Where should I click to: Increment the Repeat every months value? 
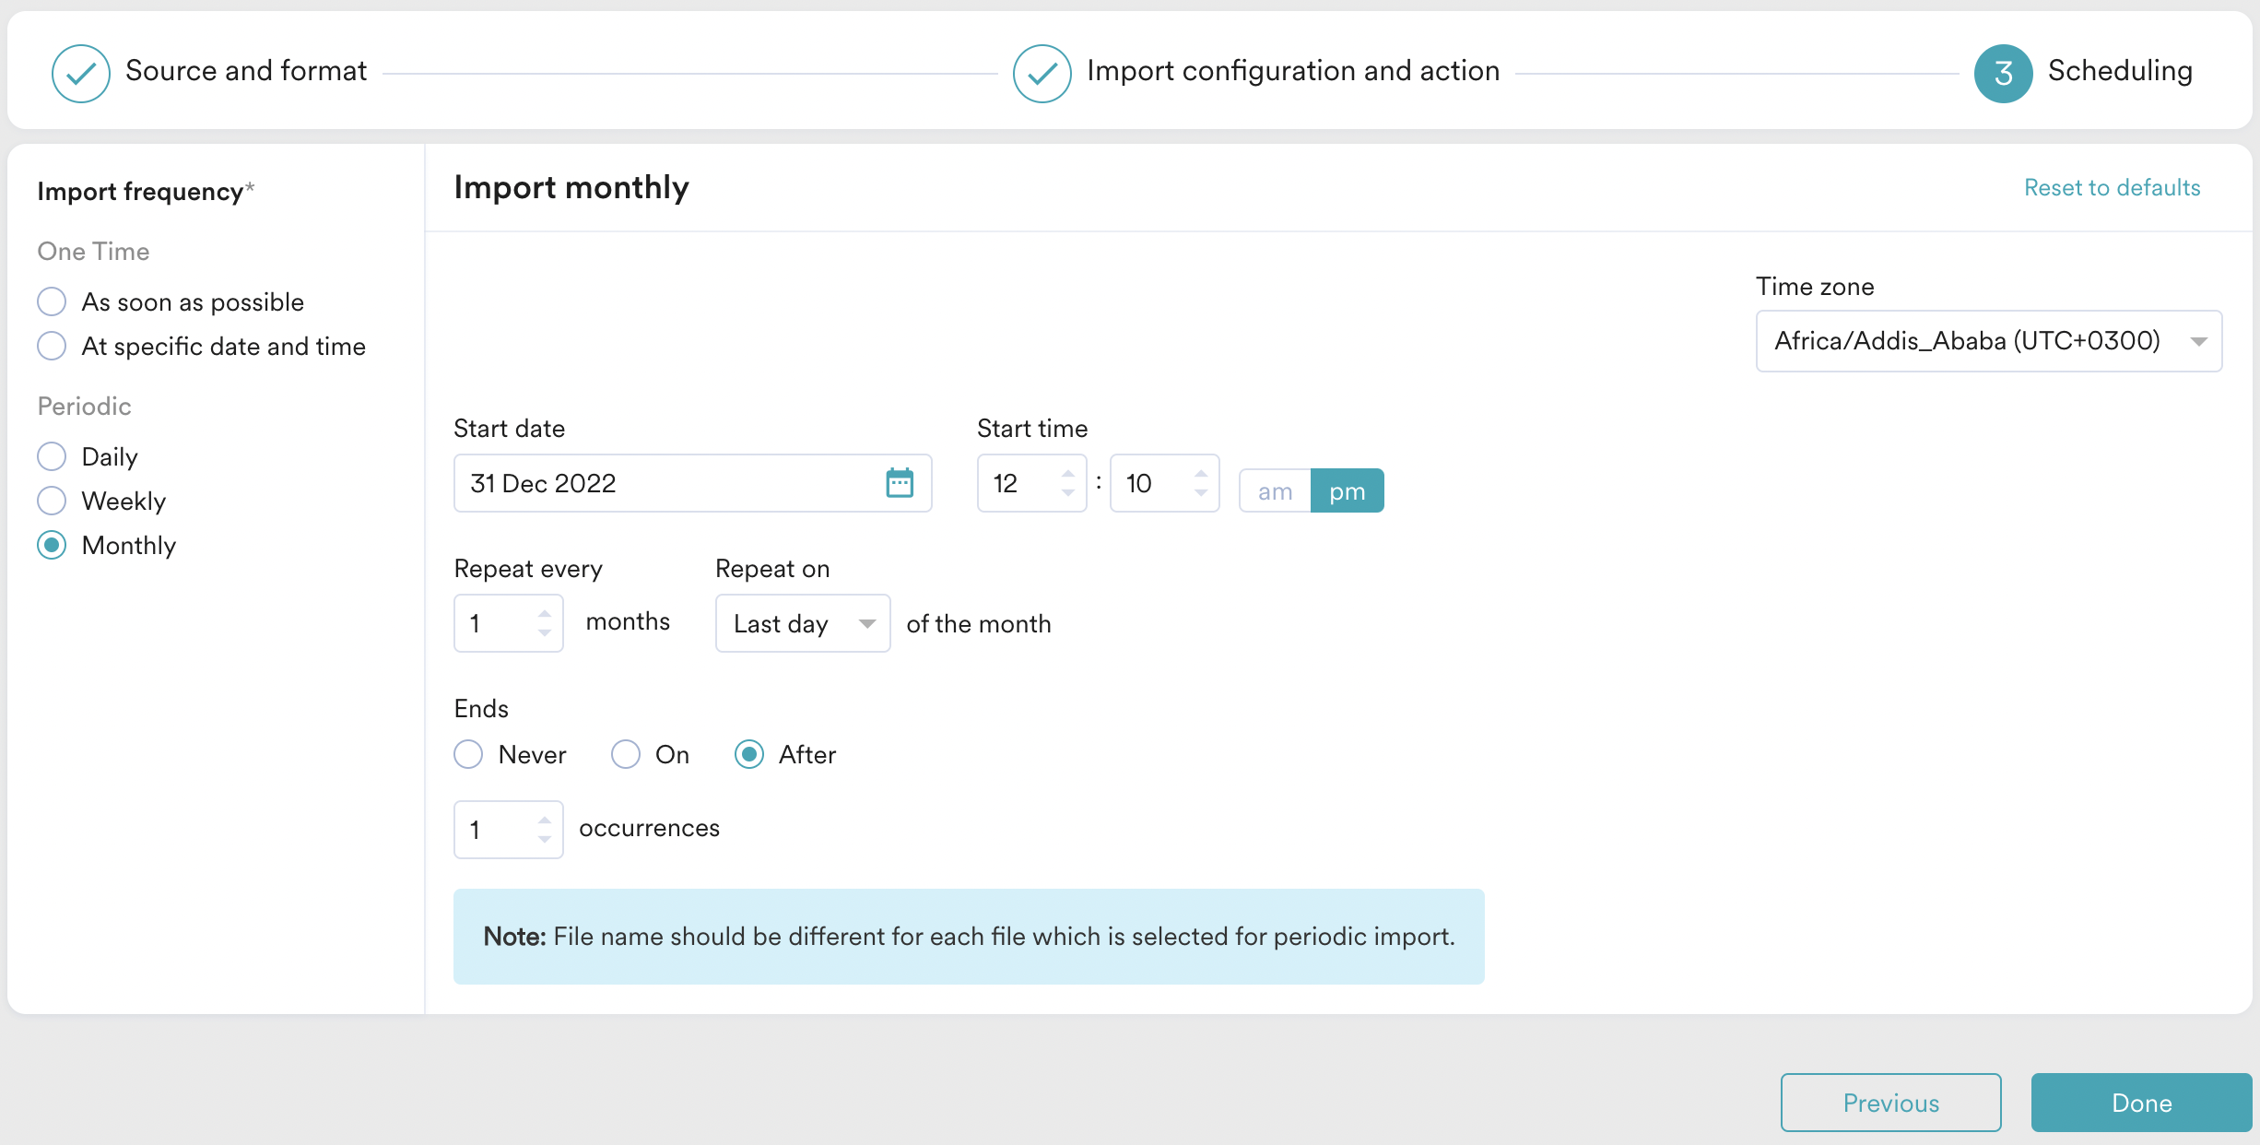click(545, 614)
